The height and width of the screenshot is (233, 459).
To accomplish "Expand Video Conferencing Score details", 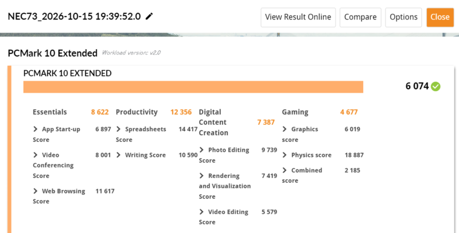I will (36, 155).
